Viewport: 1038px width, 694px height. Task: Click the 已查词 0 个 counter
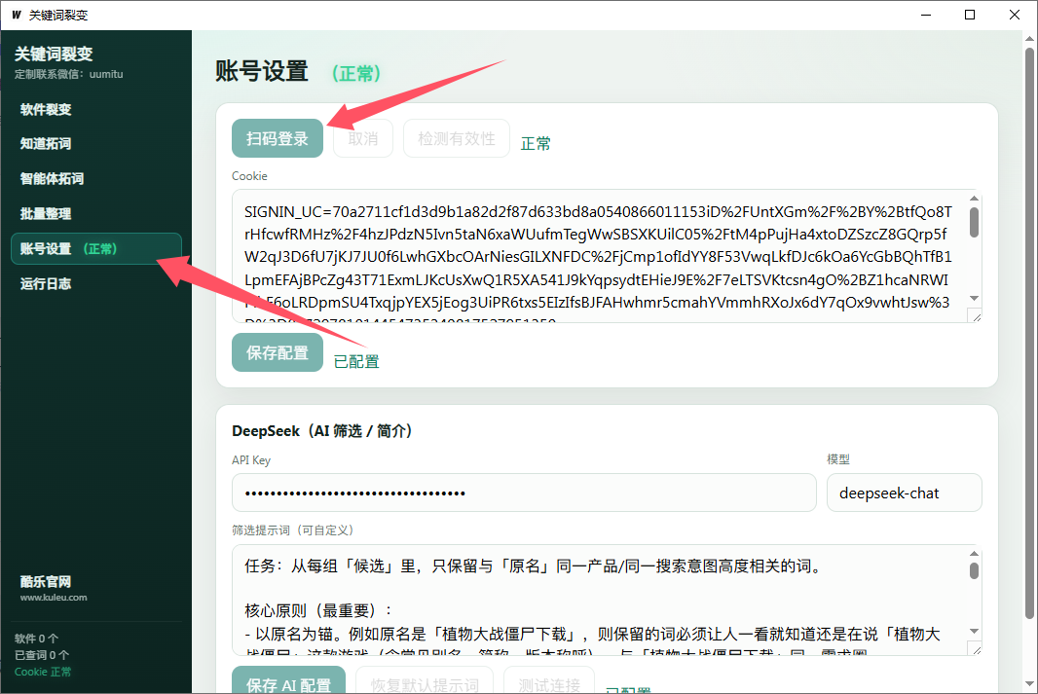pos(42,655)
